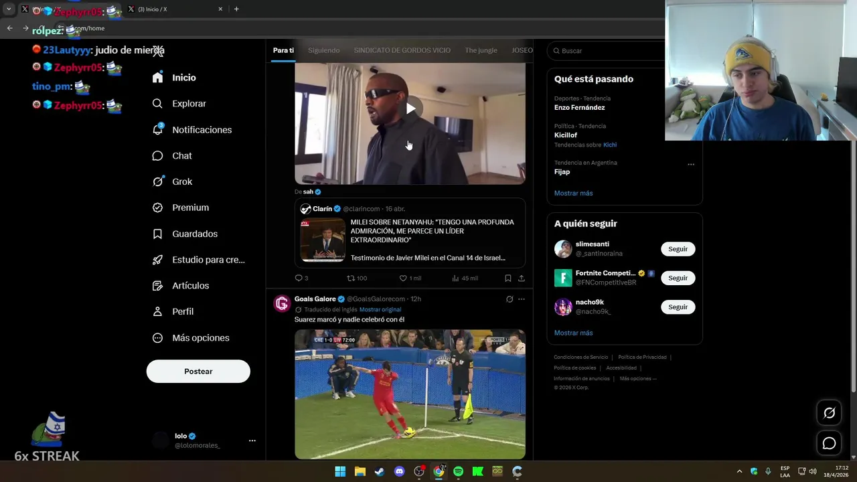
Task: Open SINDICATO DE GORDOS VICIO tab
Action: [x=402, y=50]
